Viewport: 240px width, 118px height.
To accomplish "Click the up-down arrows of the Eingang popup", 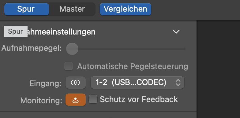I will (x=178, y=83).
